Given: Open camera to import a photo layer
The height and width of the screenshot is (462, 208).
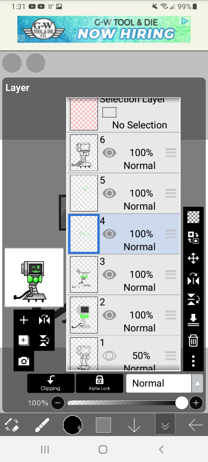Looking at the screenshot, I should coord(24,361).
